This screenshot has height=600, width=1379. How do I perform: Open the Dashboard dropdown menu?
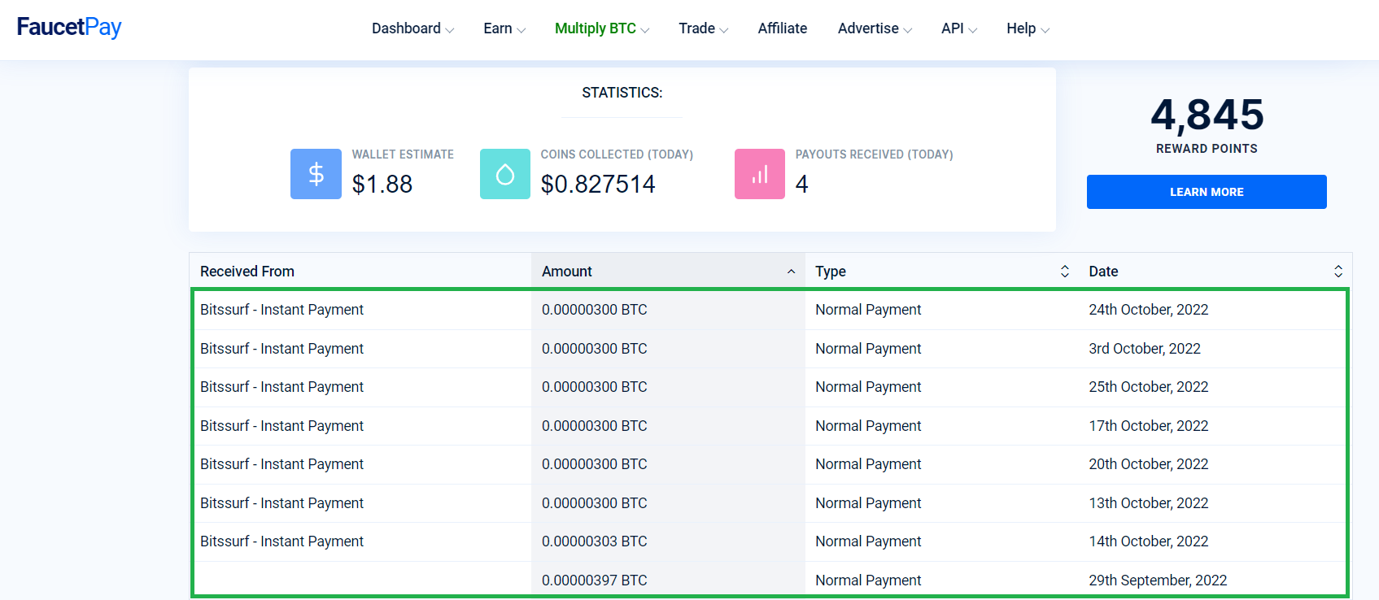412,28
